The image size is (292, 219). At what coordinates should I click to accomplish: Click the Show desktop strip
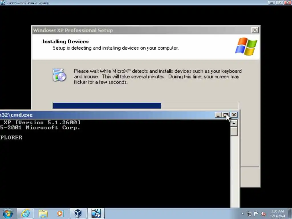point(290,213)
